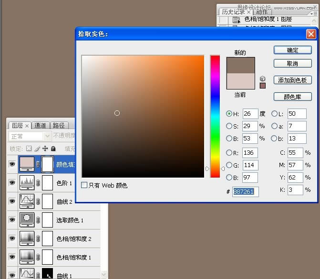
Task: Select the Lab b radio button
Action: pyautogui.click(x=274, y=139)
